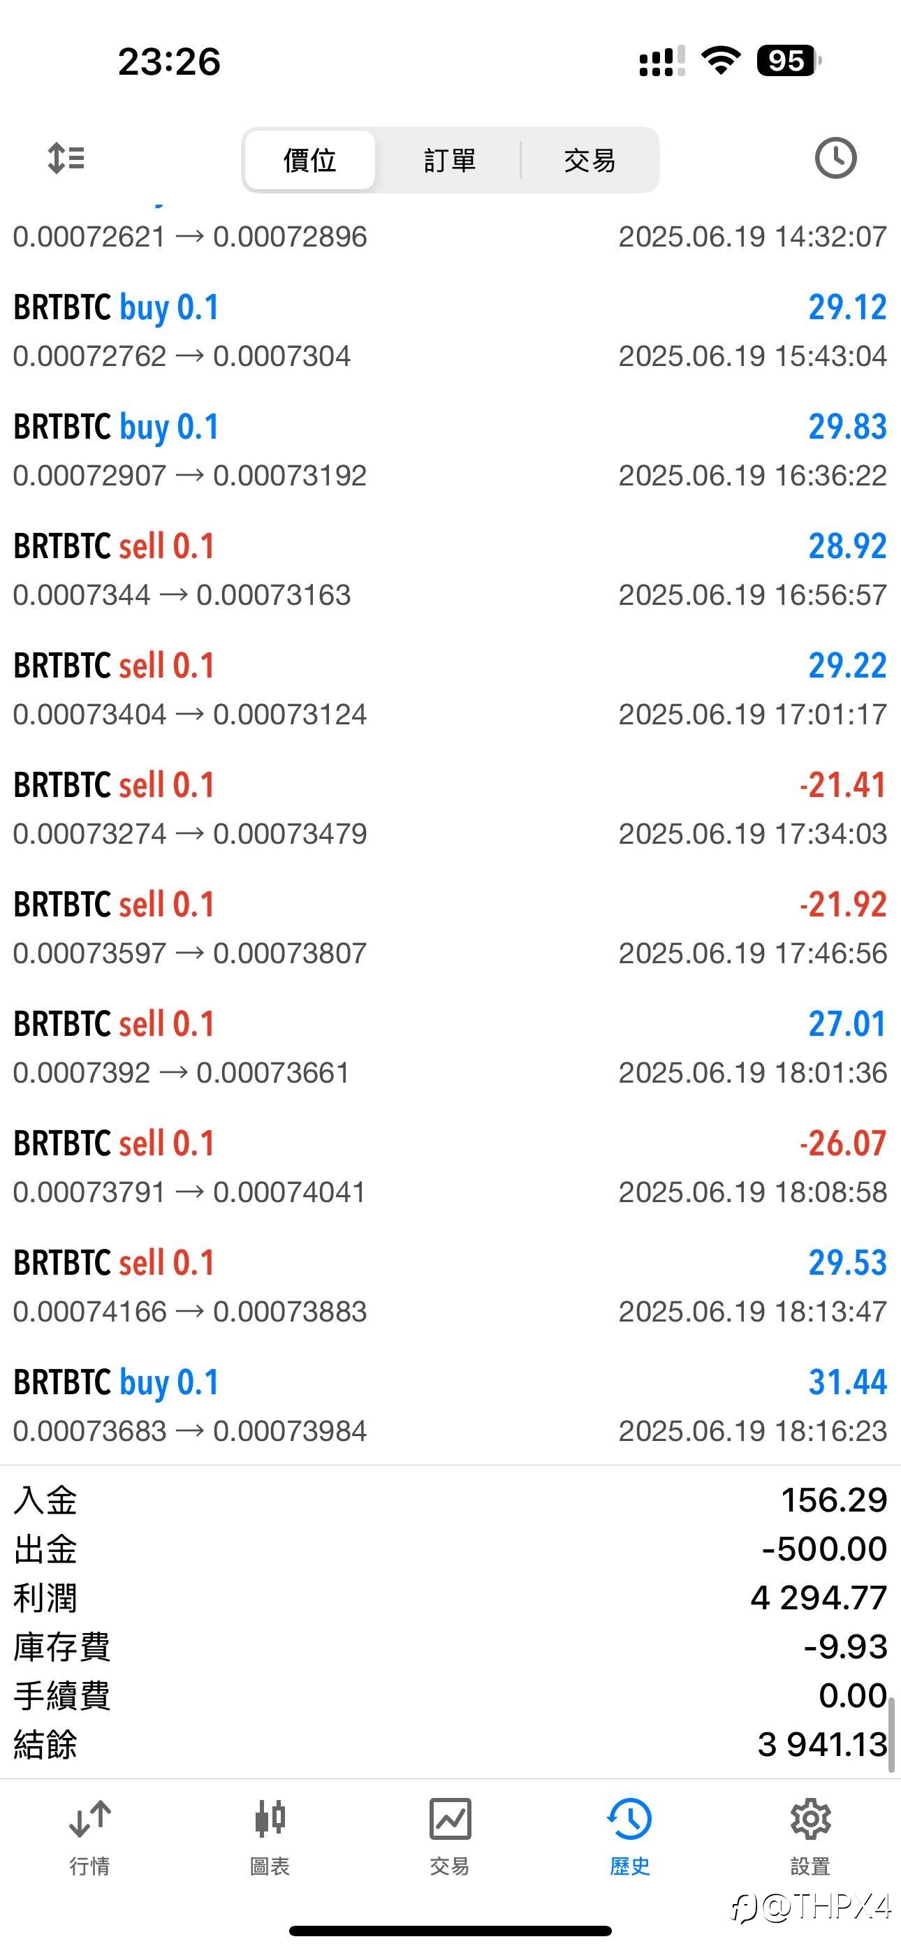Tap price range 0.00073404 → 0.00073124
The width and height of the screenshot is (901, 1953).
pyautogui.click(x=189, y=714)
